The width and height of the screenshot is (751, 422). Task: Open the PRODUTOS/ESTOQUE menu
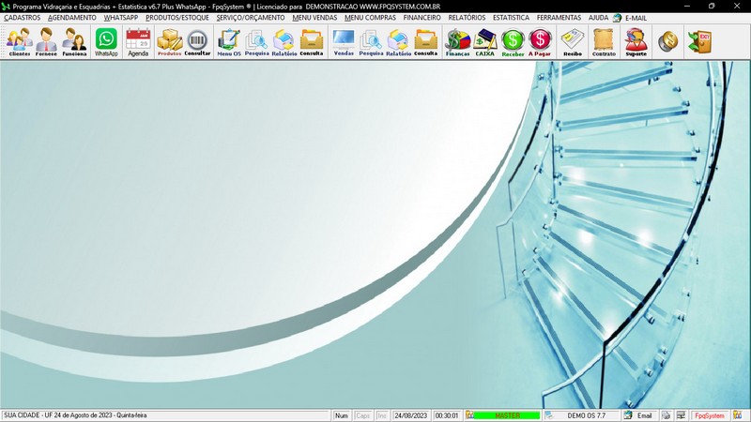(177, 18)
